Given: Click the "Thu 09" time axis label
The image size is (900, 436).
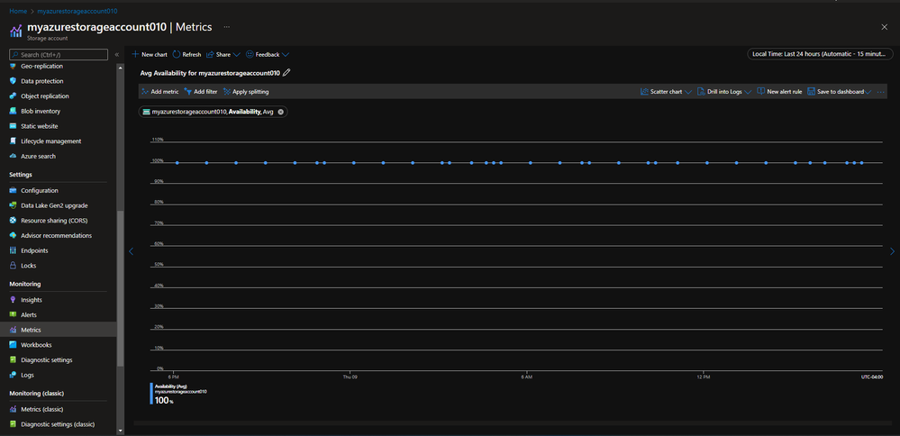Looking at the screenshot, I should pyautogui.click(x=350, y=377).
